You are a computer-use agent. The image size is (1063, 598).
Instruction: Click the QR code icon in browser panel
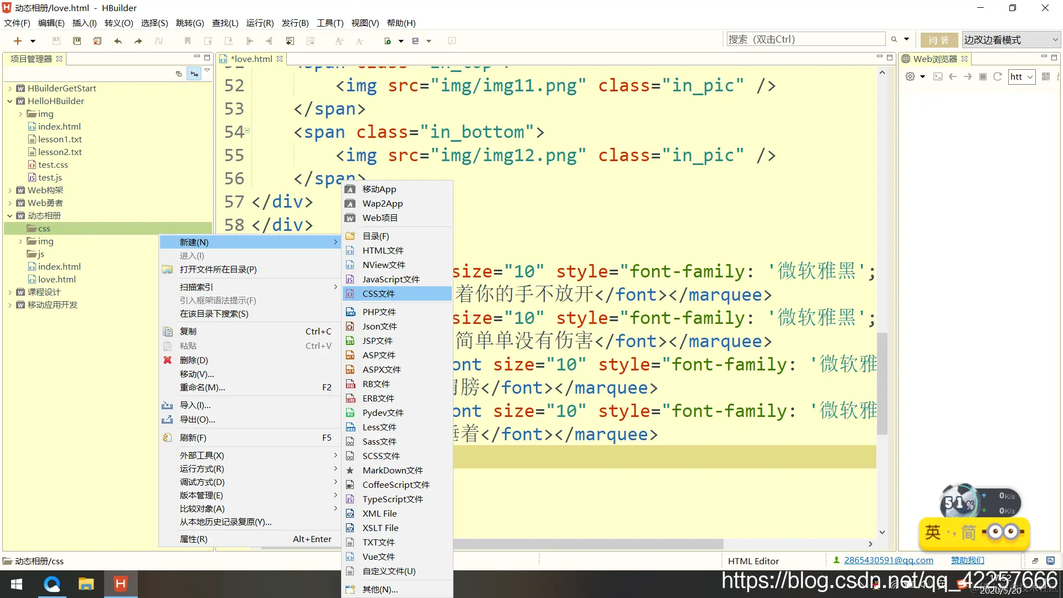click(x=1046, y=77)
